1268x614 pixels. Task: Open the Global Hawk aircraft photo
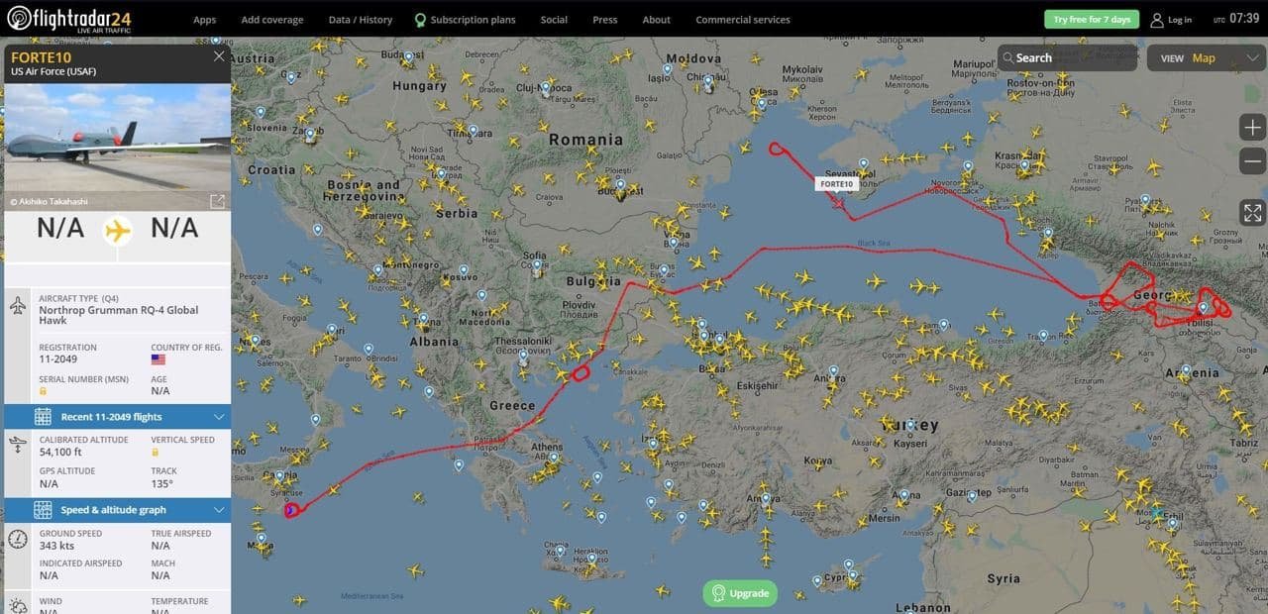(117, 139)
